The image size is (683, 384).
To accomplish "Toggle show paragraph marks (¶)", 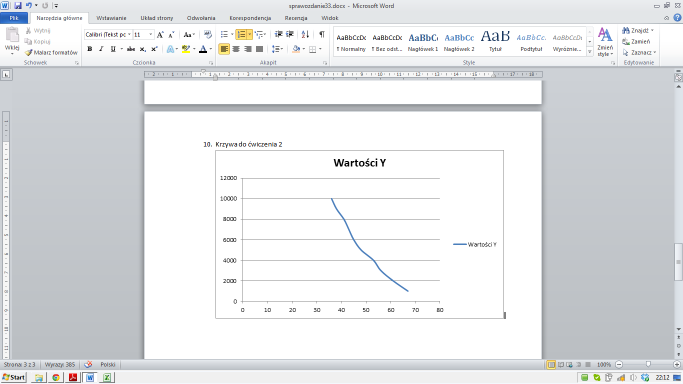I will coord(321,34).
